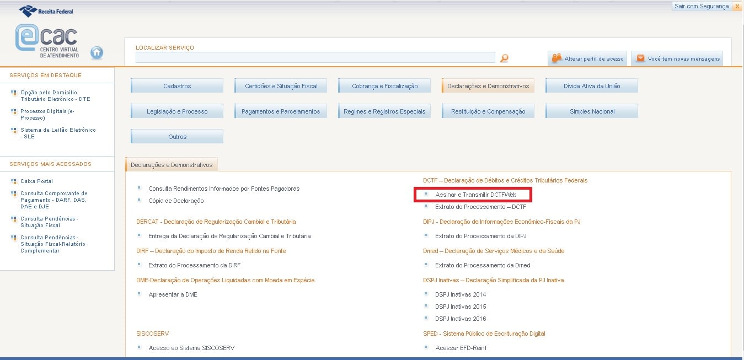Viewport: 744px width, 360px height.
Task: Open DSPJ Inativas 2014
Action: click(x=461, y=294)
